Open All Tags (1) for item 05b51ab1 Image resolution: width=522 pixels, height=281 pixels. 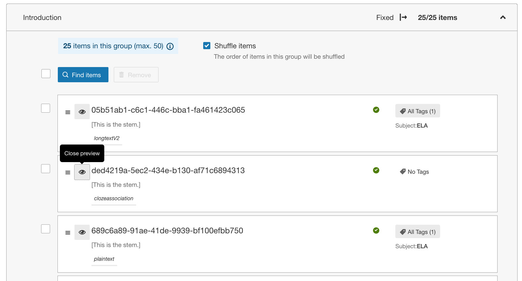pos(417,111)
